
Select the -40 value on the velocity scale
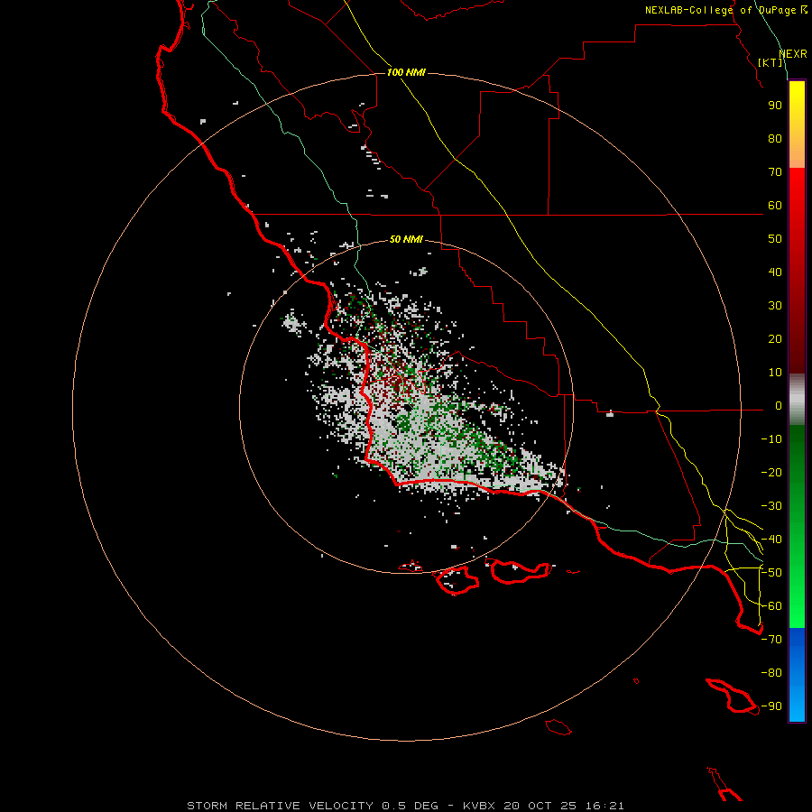point(771,540)
